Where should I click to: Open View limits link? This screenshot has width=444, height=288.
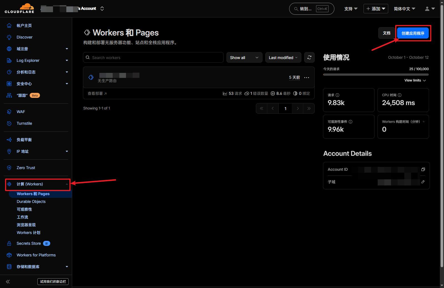(x=415, y=80)
